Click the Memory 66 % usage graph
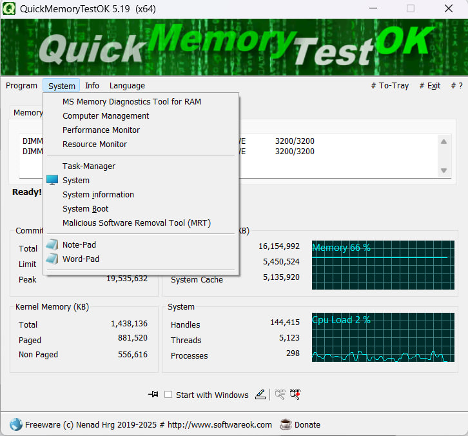This screenshot has width=468, height=436. (383, 265)
